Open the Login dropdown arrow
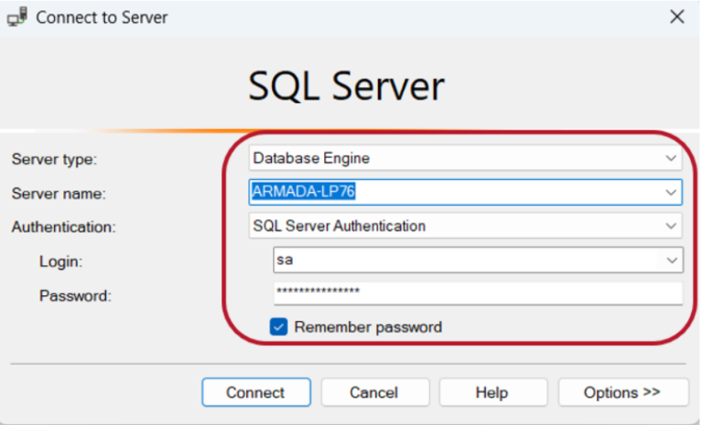This screenshot has height=425, width=703. 671,260
